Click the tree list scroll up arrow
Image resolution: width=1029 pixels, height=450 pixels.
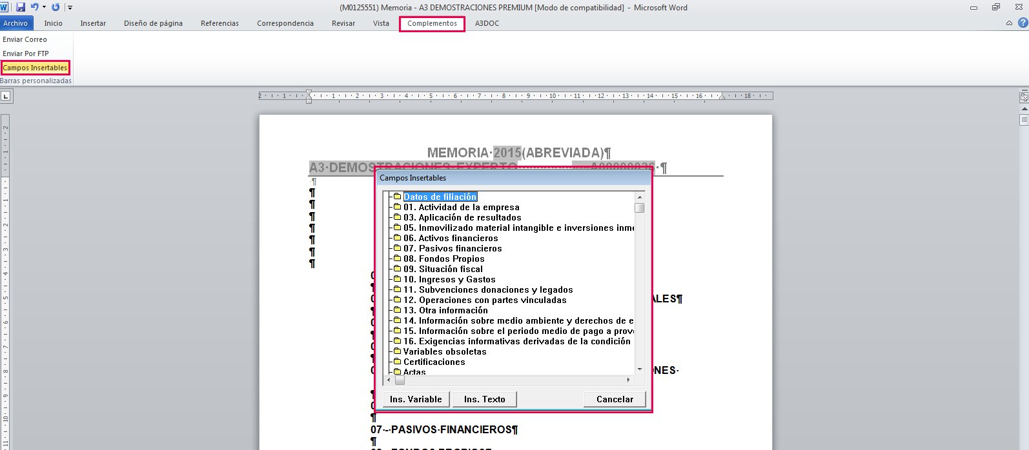640,197
